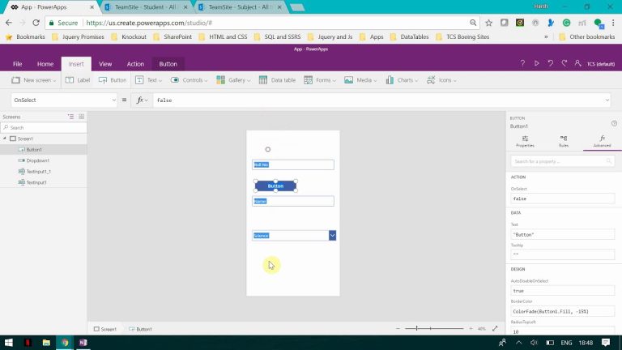Viewport: 622px width, 350px height.
Task: Select TextInput1_1 in the tree
Action: point(43,172)
